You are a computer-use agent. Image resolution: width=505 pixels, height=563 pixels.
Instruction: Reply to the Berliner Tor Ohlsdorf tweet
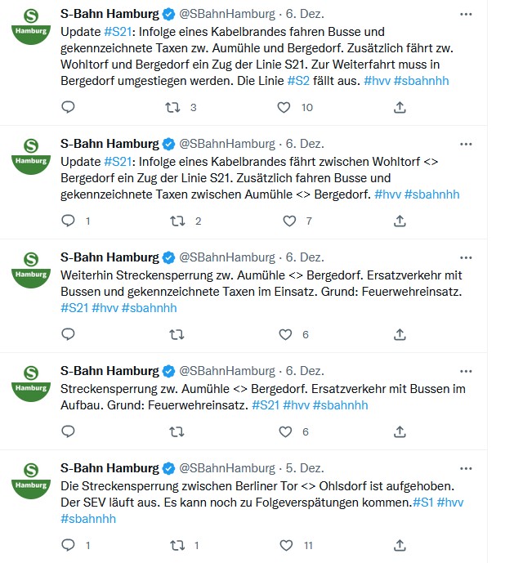pos(69,545)
